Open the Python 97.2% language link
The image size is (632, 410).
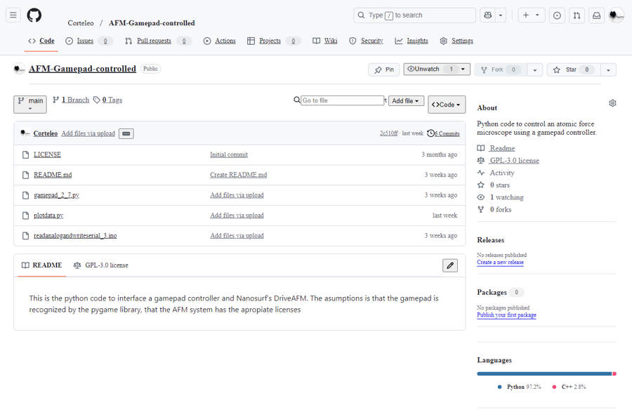[519, 387]
